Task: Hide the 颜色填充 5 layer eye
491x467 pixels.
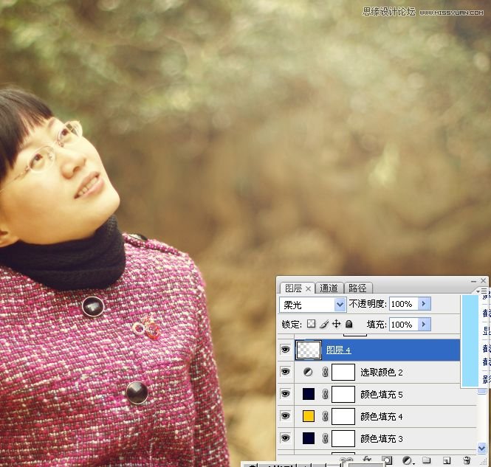Action: pyautogui.click(x=285, y=394)
